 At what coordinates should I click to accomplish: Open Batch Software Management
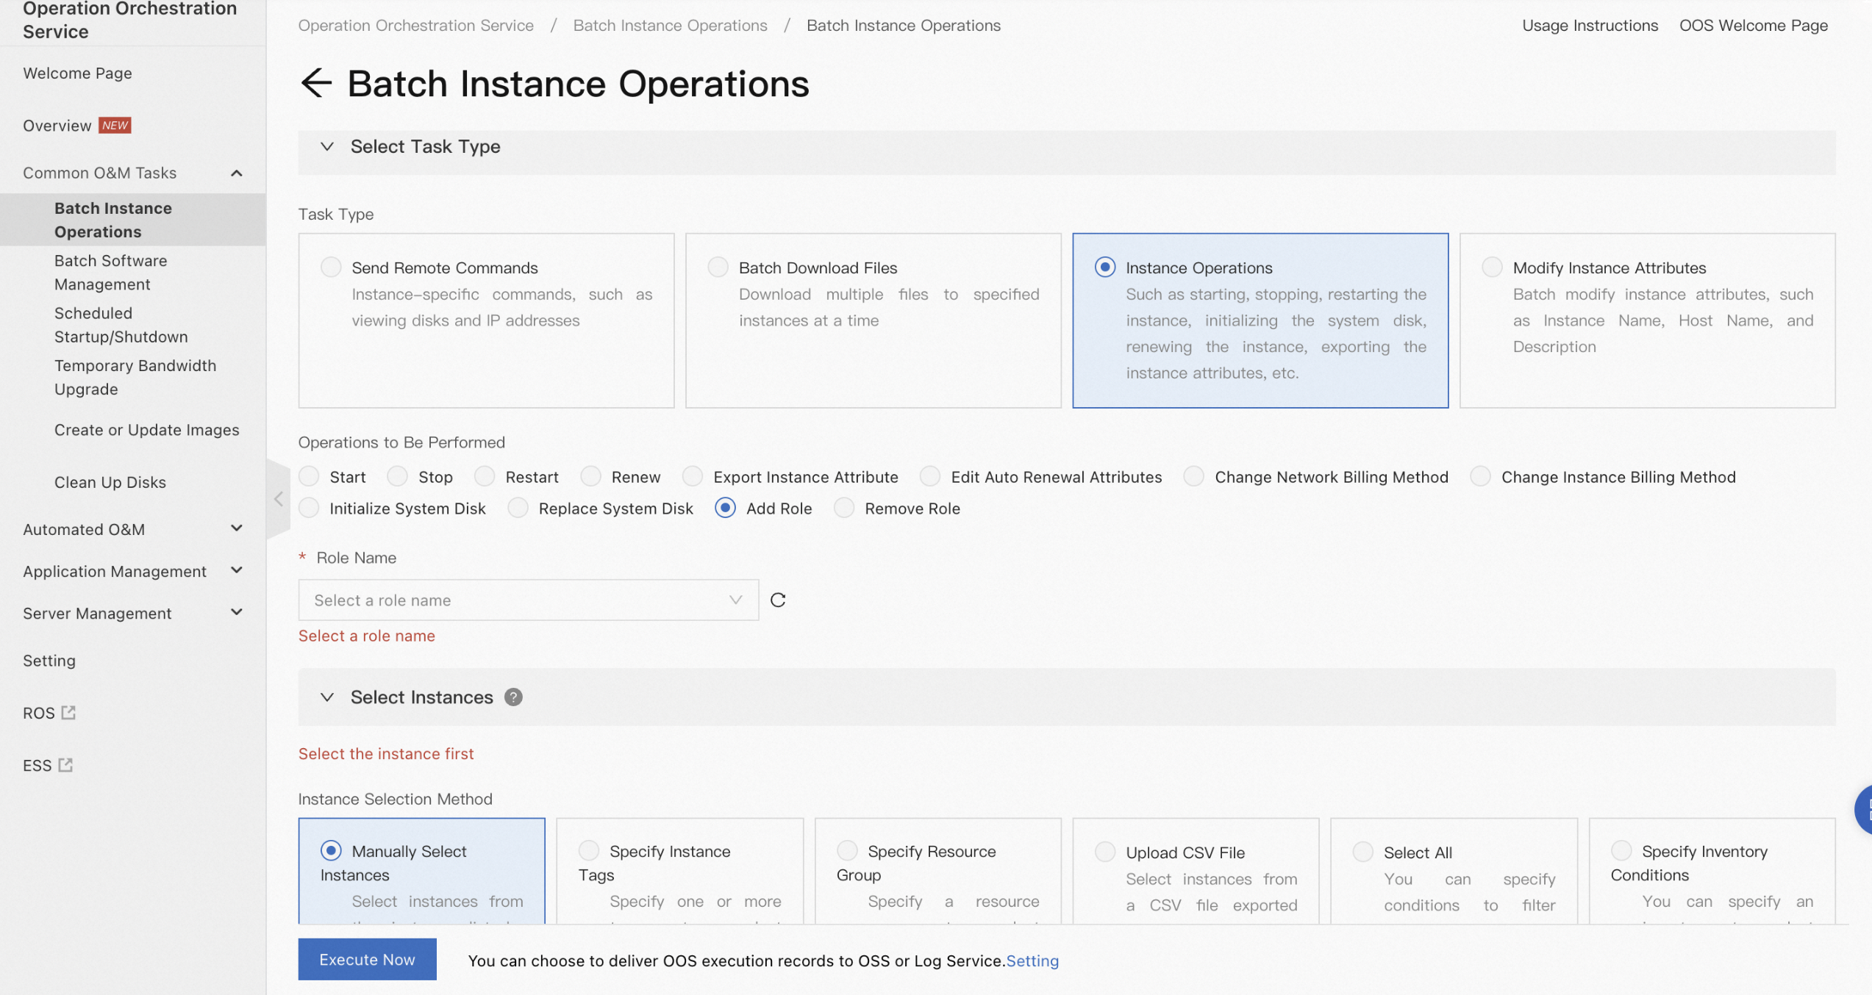coord(110,273)
